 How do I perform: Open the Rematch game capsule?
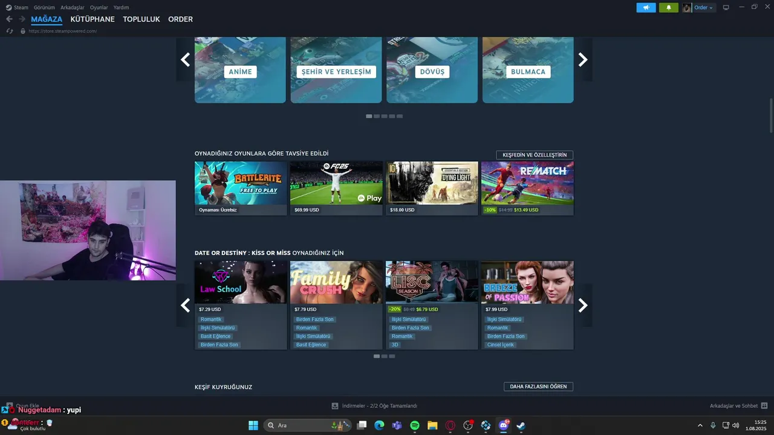coord(527,188)
